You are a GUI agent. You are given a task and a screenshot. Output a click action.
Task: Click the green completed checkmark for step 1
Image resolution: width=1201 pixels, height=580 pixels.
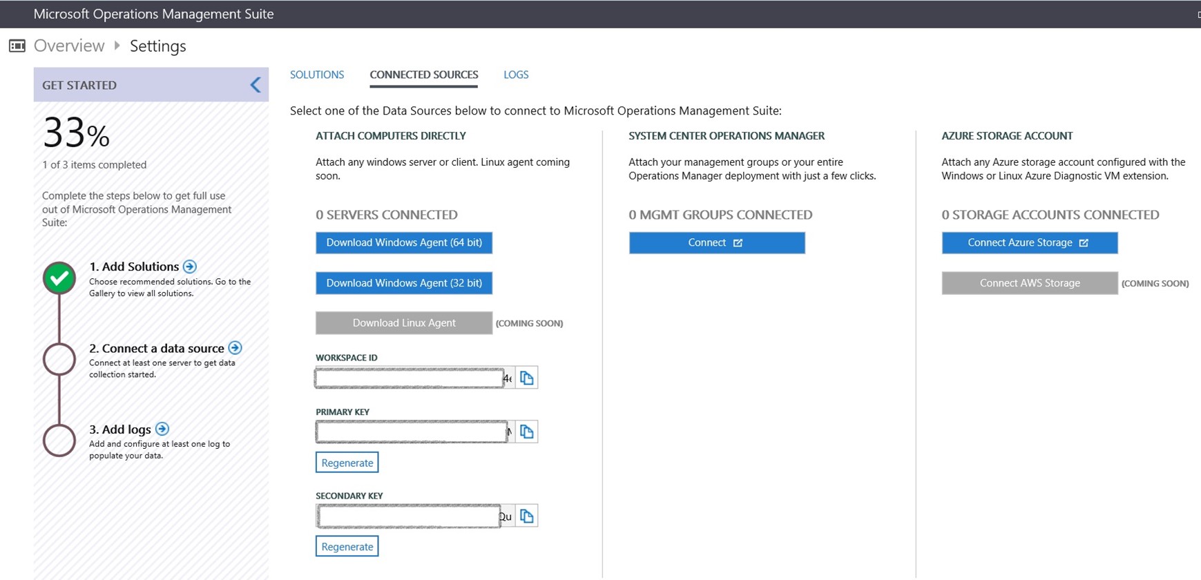tap(59, 278)
